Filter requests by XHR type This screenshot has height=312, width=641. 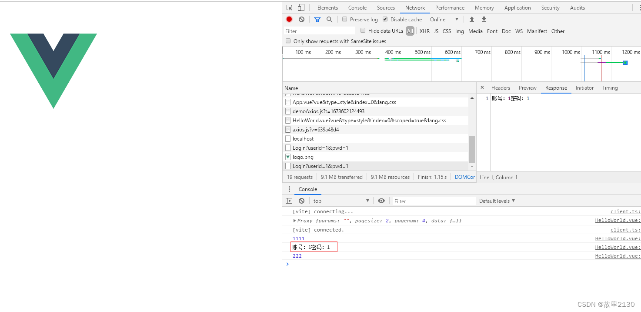424,31
